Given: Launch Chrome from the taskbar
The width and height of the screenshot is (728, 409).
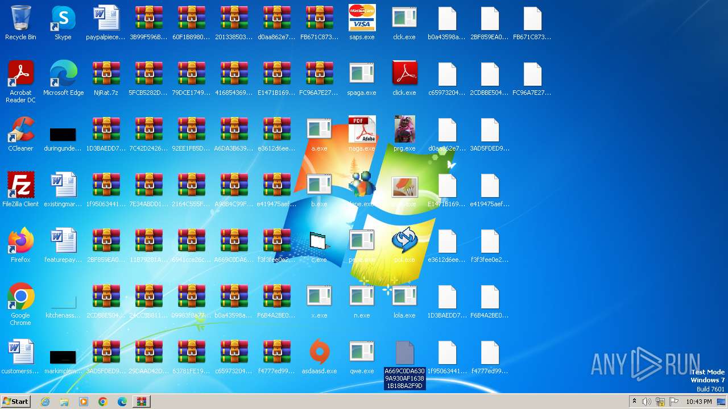Looking at the screenshot, I should [103, 402].
